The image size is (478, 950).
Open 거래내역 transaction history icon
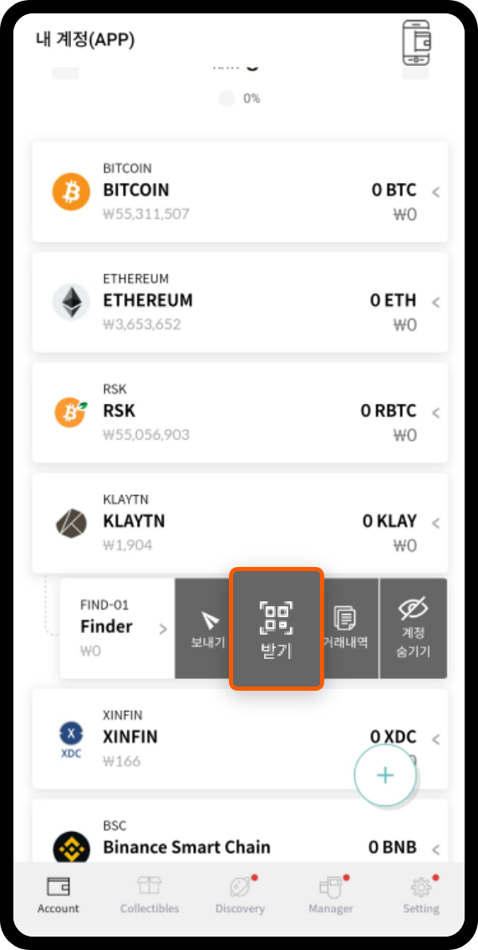point(345,618)
